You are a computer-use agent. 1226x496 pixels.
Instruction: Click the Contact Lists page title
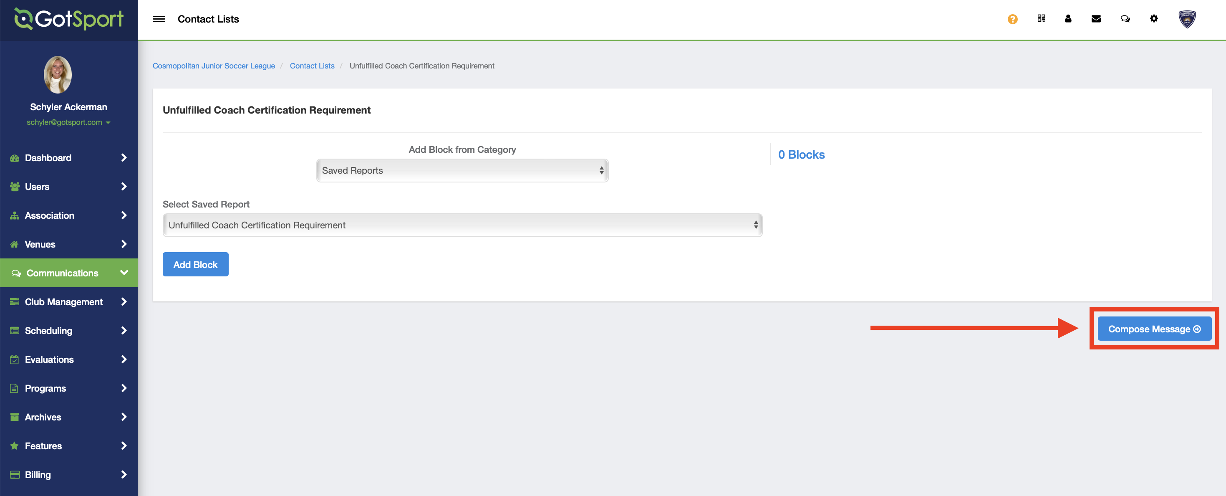pyautogui.click(x=209, y=19)
